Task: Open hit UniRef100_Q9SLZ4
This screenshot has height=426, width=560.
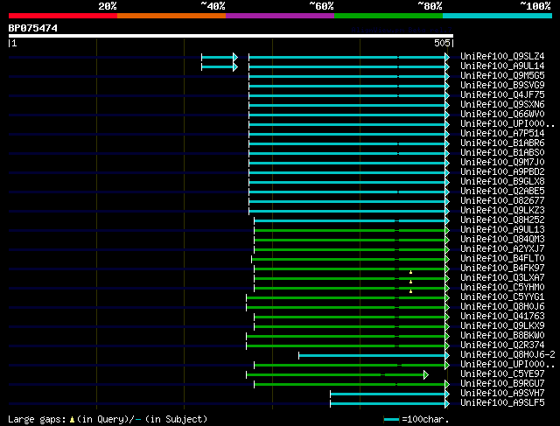Action: coord(502,56)
